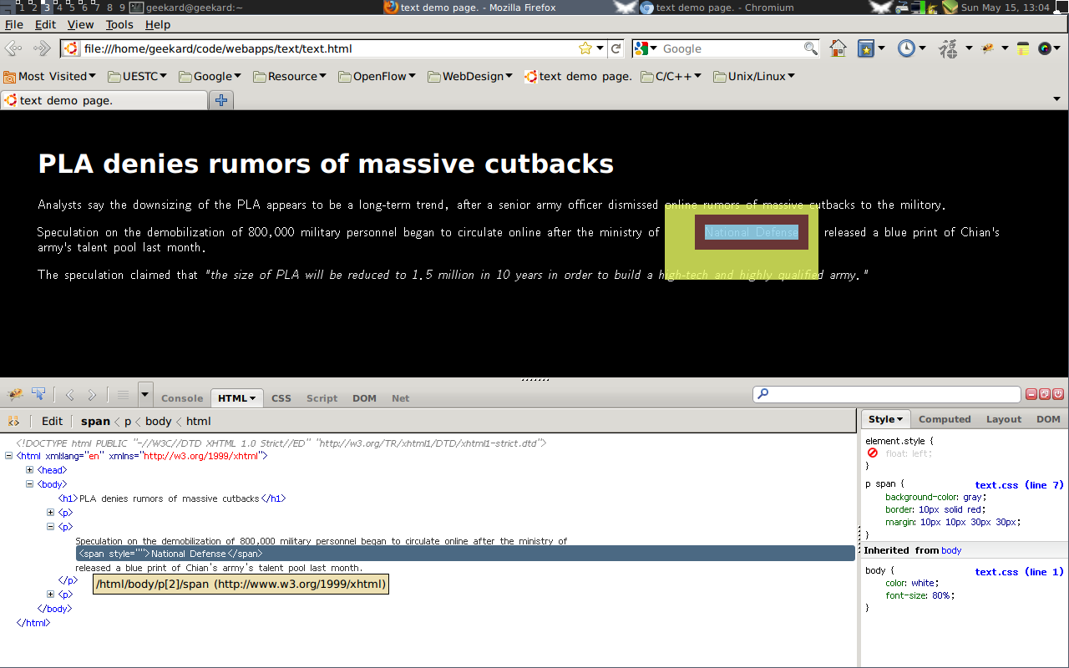Click the break on mutate icon beside Edit
The height and width of the screenshot is (668, 1069).
point(13,421)
